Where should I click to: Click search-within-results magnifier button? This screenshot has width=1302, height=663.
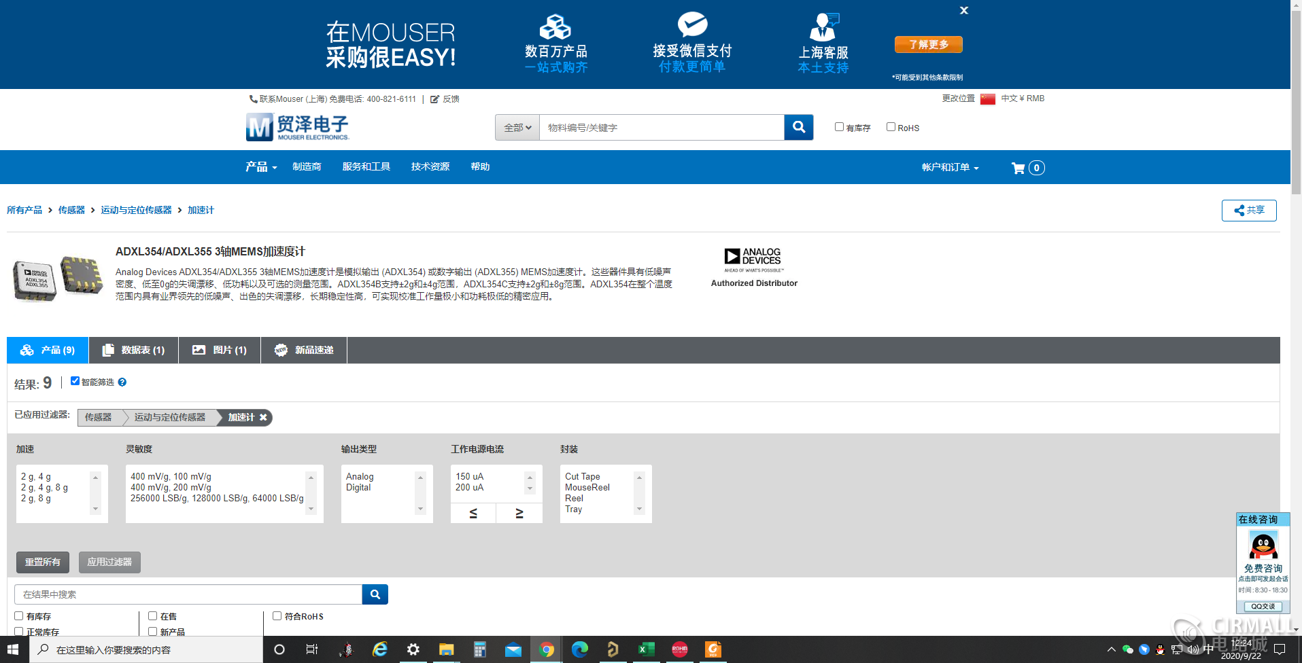375,594
